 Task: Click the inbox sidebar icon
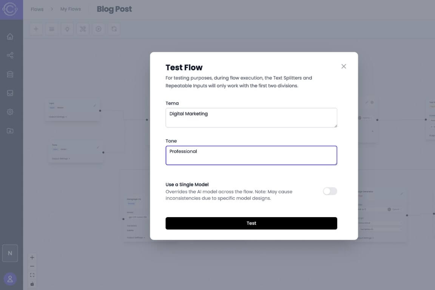[x=10, y=93]
